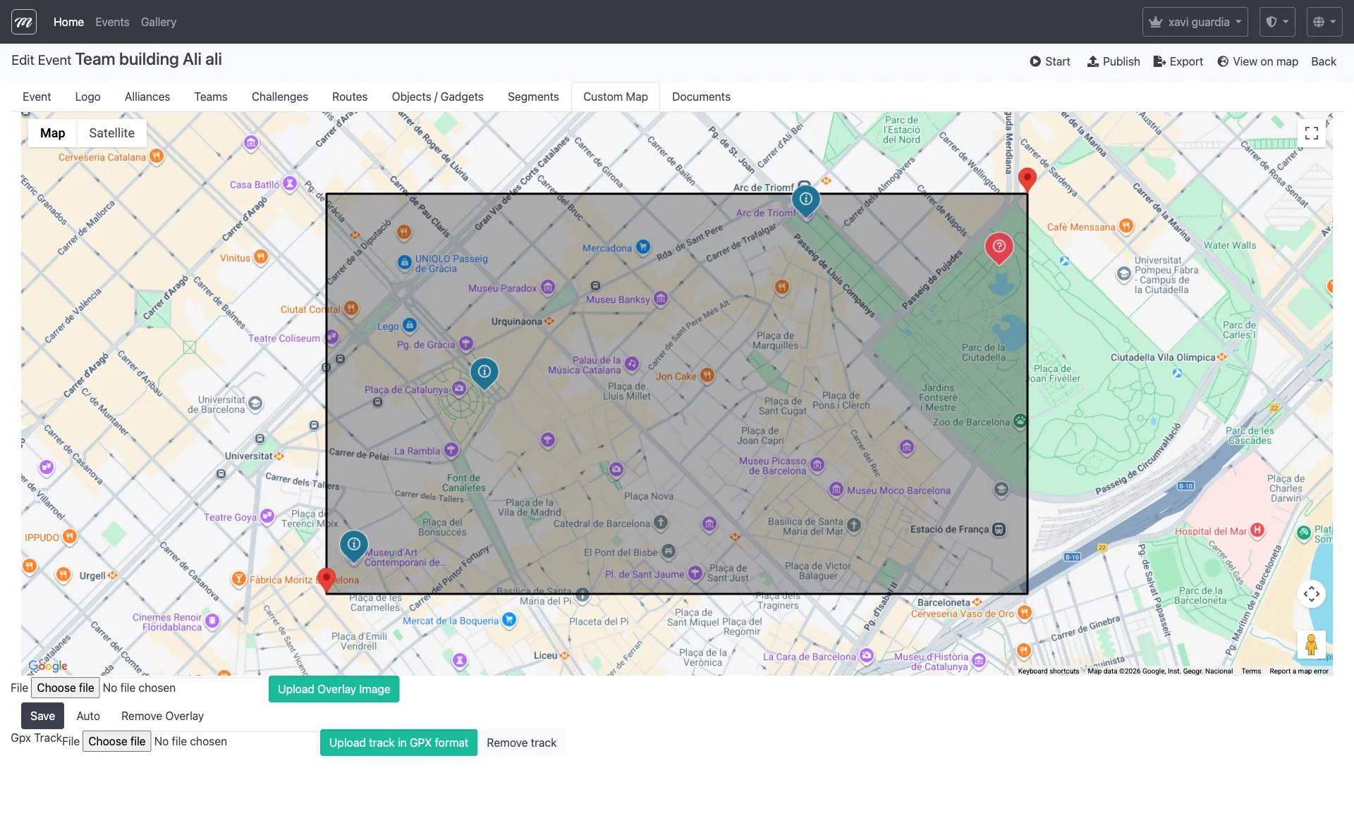This screenshot has height=825, width=1354.
Task: Toggle map fullscreen view
Action: click(x=1311, y=133)
